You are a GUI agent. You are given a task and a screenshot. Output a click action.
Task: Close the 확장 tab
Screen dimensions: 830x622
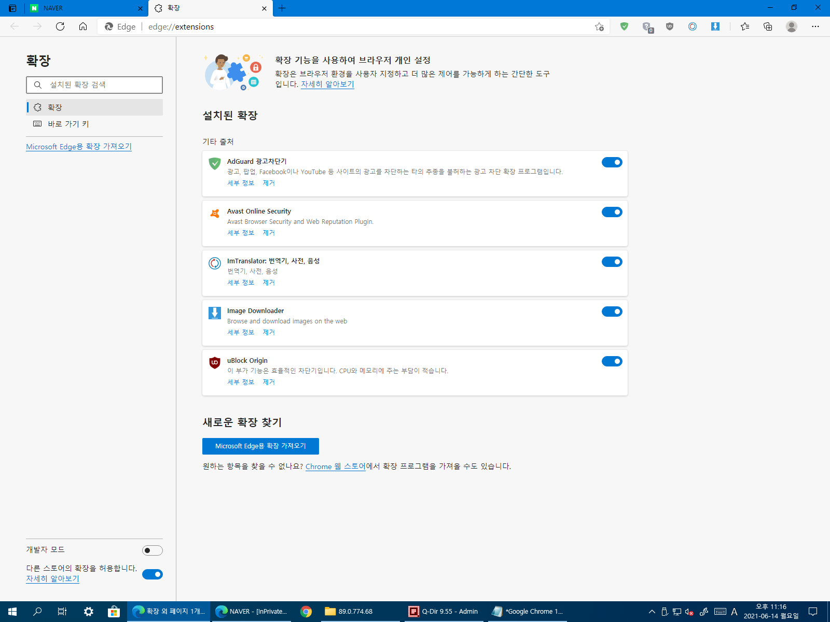tap(264, 8)
